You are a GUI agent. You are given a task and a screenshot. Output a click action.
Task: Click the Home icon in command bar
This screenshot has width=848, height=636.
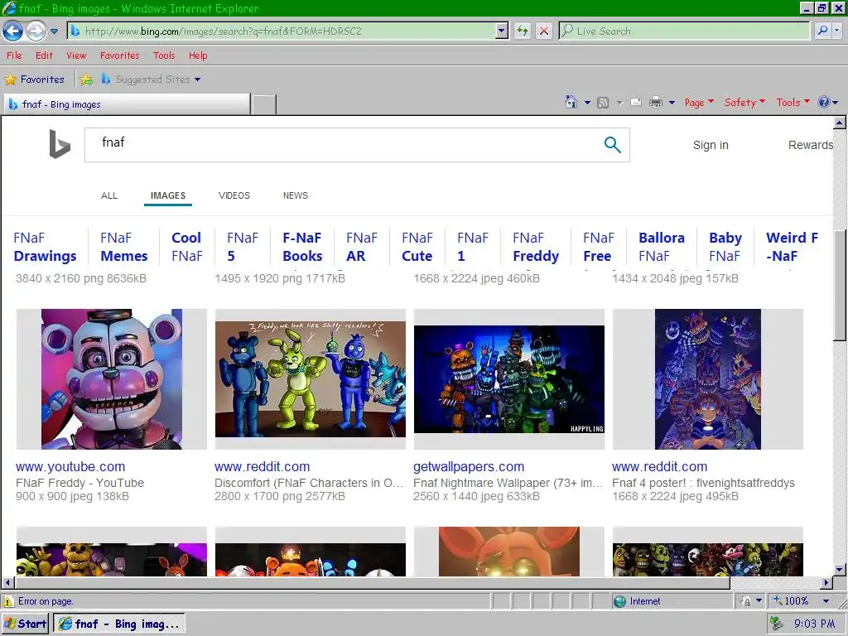571,102
